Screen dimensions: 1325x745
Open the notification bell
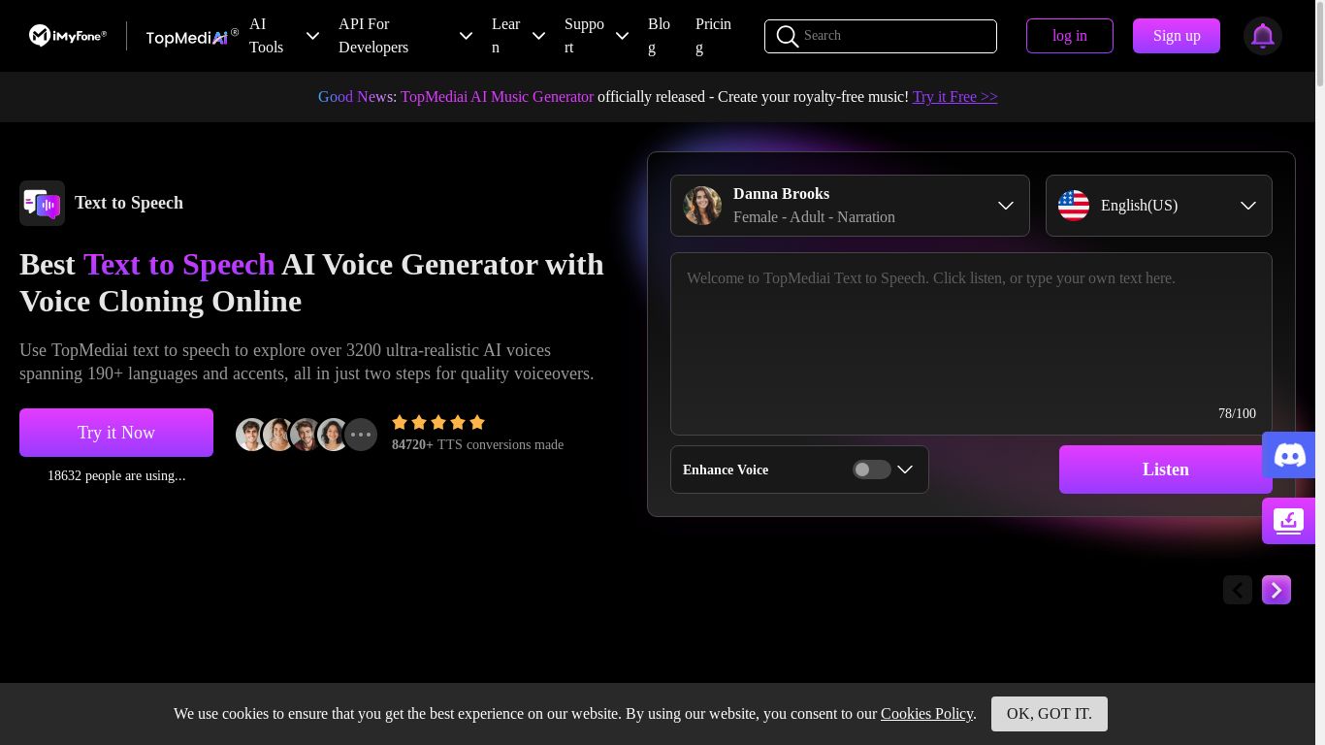point(1263,36)
